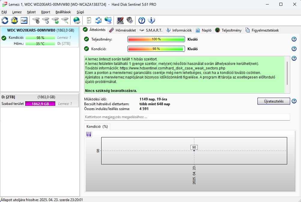Click the 35 °C temperature bar in left panel
The height and width of the screenshot is (202, 301).
[40, 44]
